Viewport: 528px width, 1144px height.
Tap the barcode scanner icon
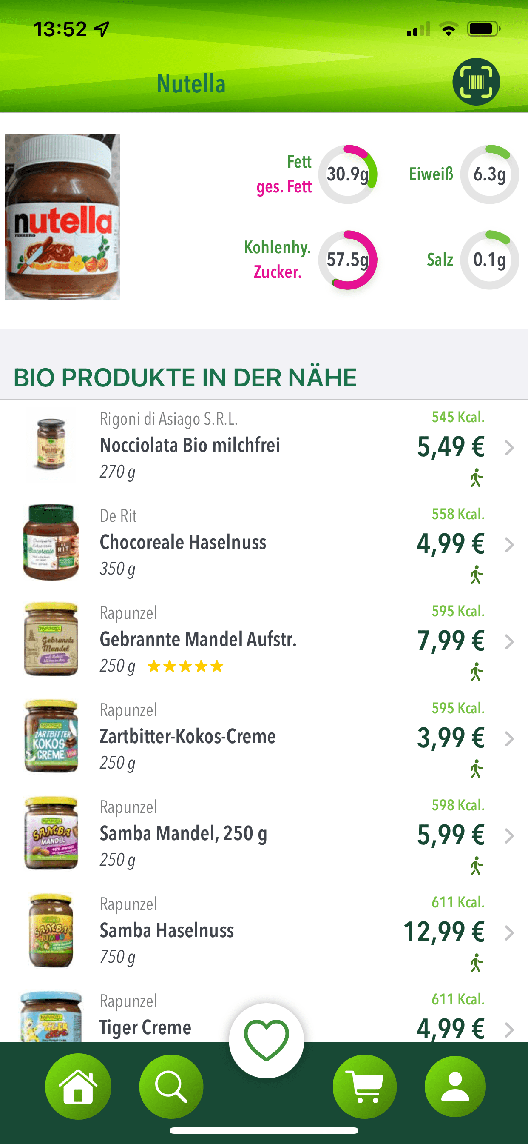pos(476,82)
